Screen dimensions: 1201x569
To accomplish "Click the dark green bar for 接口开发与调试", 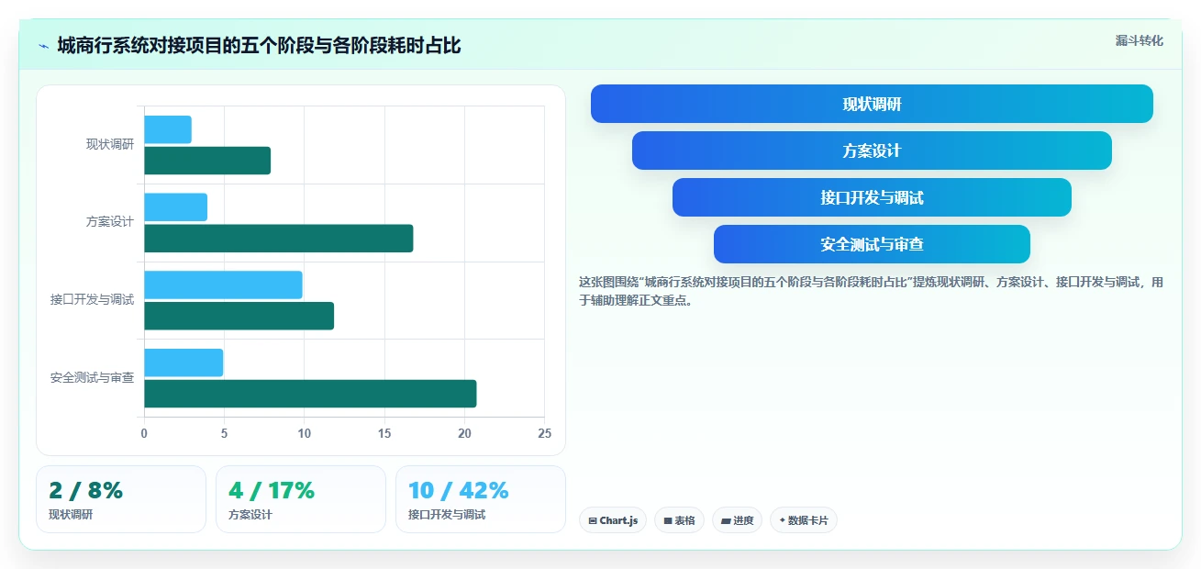I will [239, 316].
